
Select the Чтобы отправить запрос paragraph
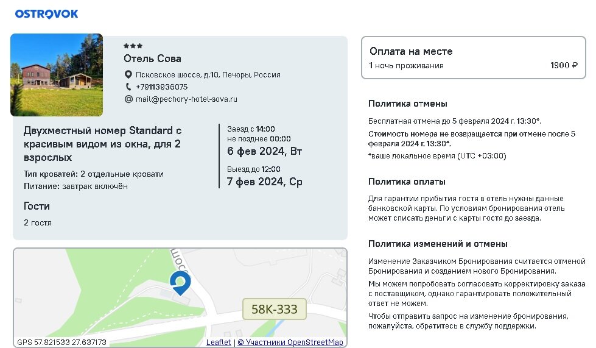pyautogui.click(x=468, y=321)
